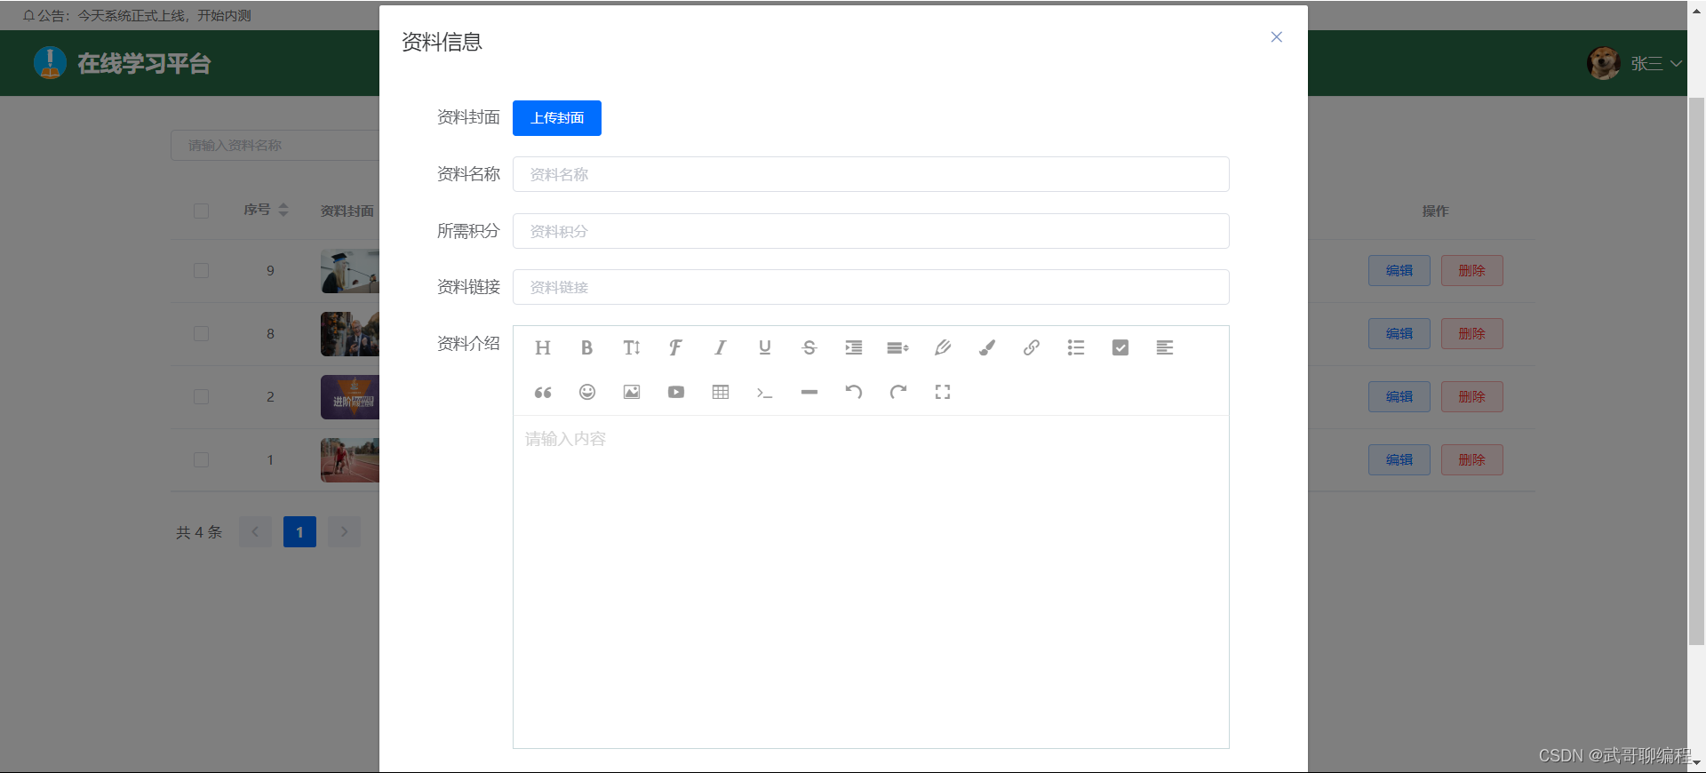
Task: Insert a horizontal divider line
Action: tap(809, 392)
